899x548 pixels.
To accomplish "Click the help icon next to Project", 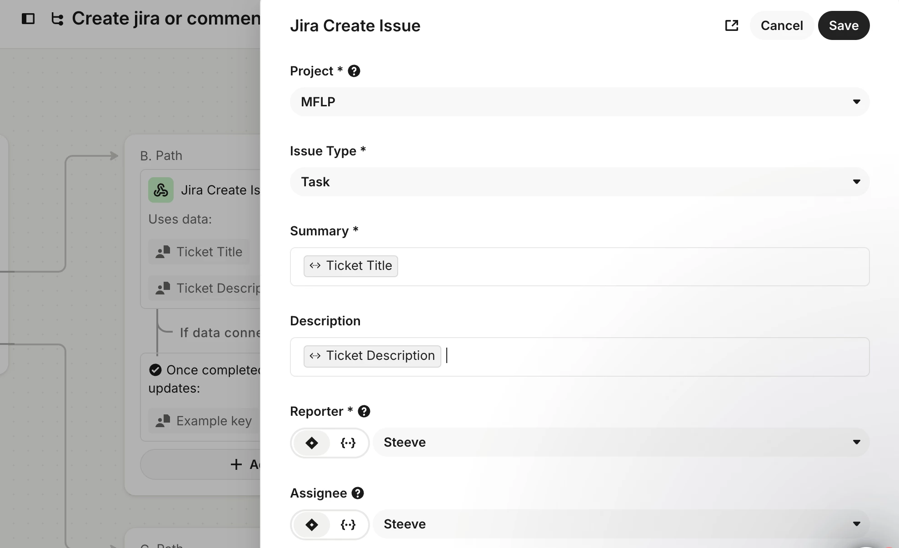I will click(354, 71).
